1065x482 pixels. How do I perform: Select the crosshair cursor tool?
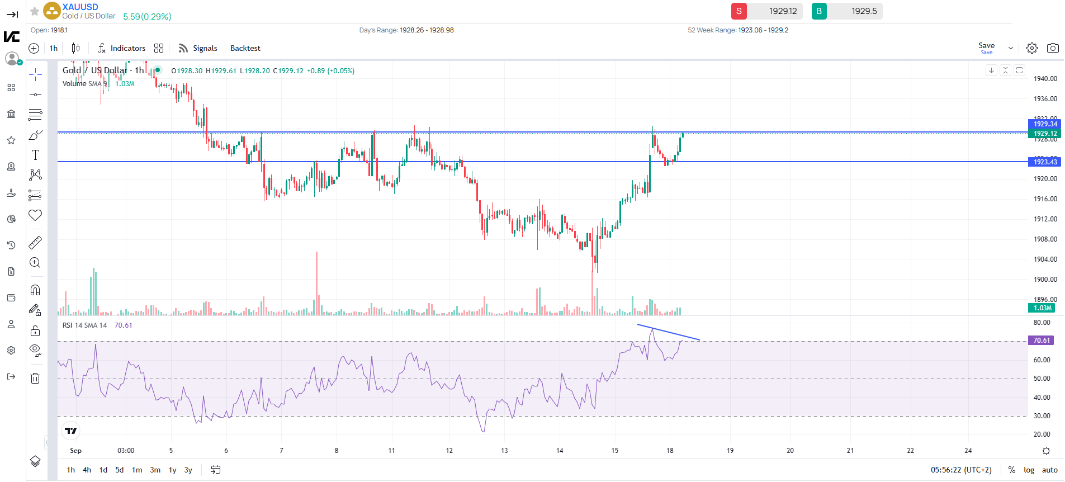coord(35,74)
